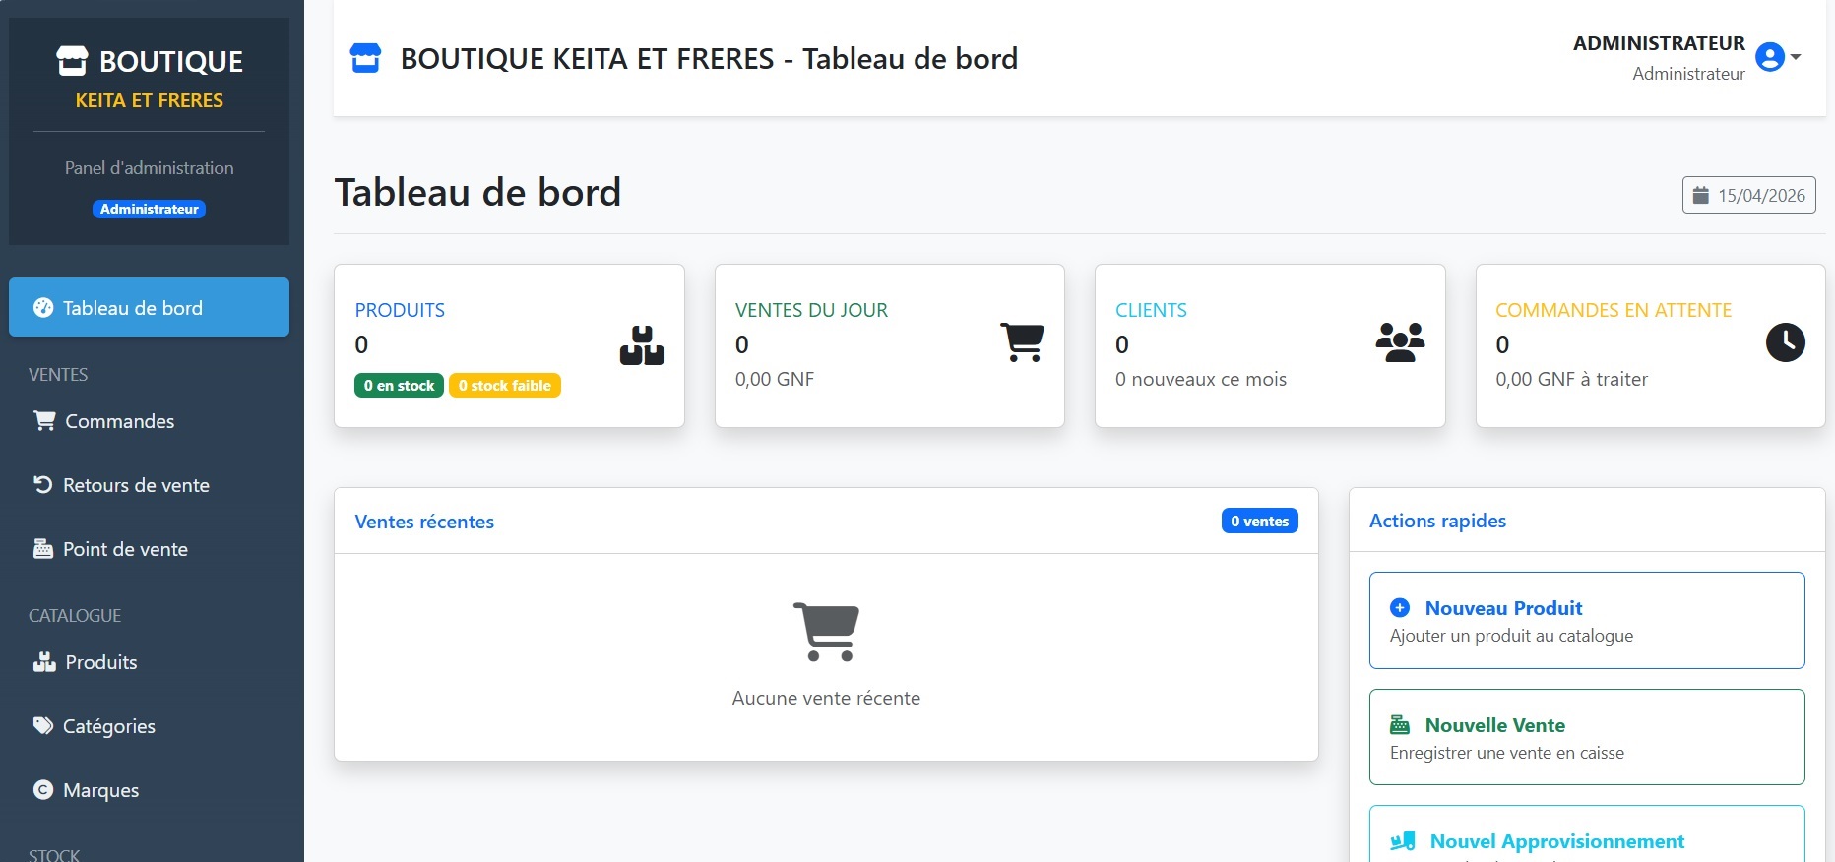
Task: Click the shopping cart icon in Ventes du jour
Action: click(x=1022, y=342)
